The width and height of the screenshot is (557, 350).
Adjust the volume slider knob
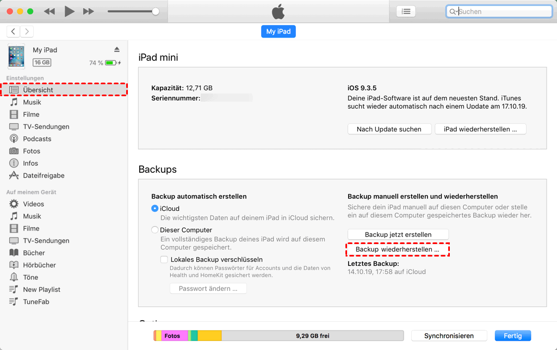pos(156,11)
